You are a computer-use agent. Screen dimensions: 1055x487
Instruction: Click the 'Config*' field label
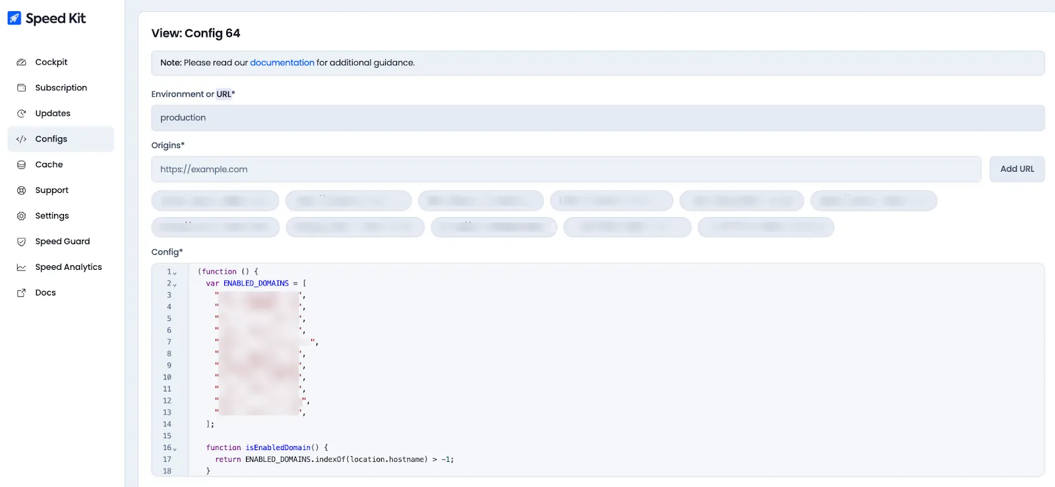click(167, 252)
